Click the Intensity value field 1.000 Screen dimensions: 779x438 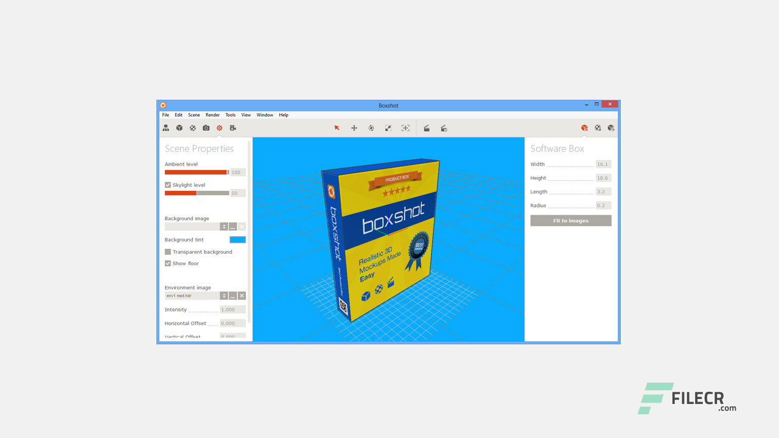click(x=232, y=310)
